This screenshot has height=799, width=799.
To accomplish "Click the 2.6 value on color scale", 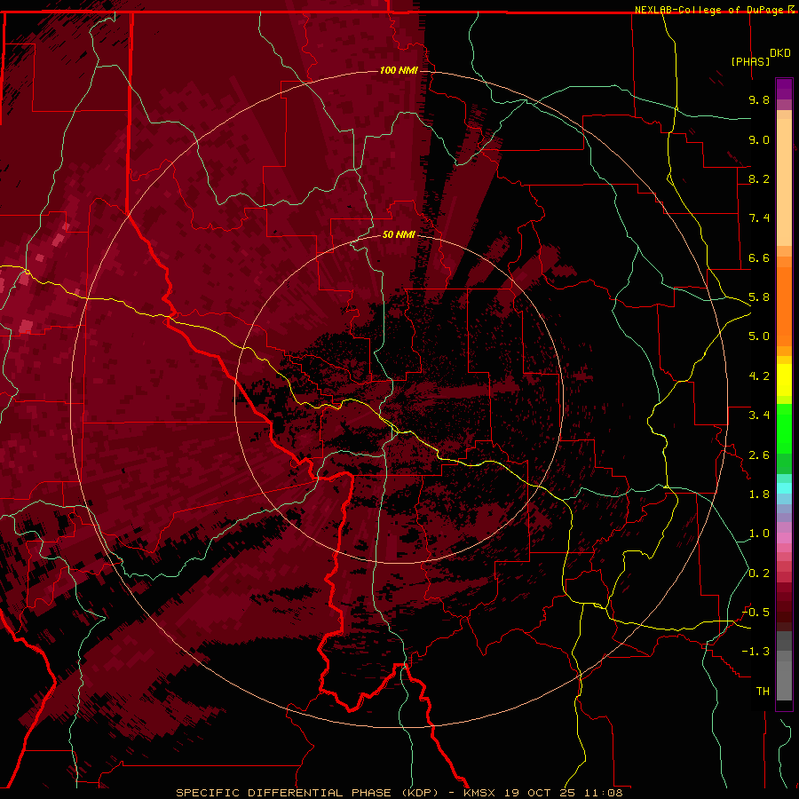I will [x=759, y=455].
